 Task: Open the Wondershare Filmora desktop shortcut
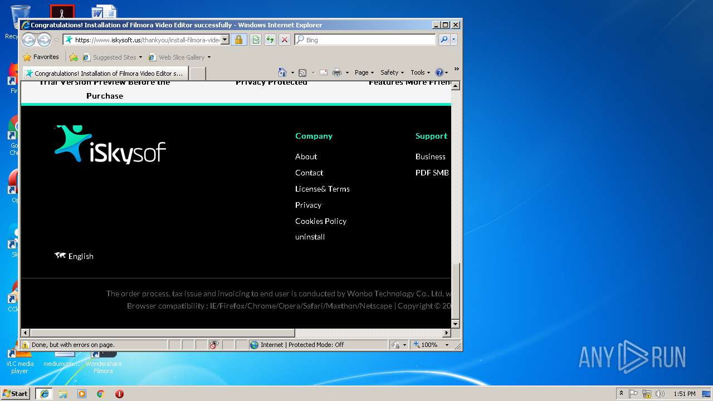(x=103, y=362)
